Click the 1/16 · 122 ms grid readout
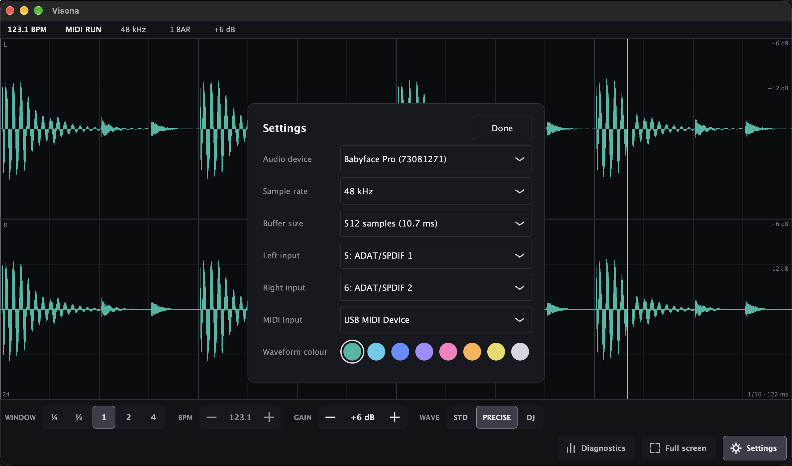792x466 pixels. (768, 394)
